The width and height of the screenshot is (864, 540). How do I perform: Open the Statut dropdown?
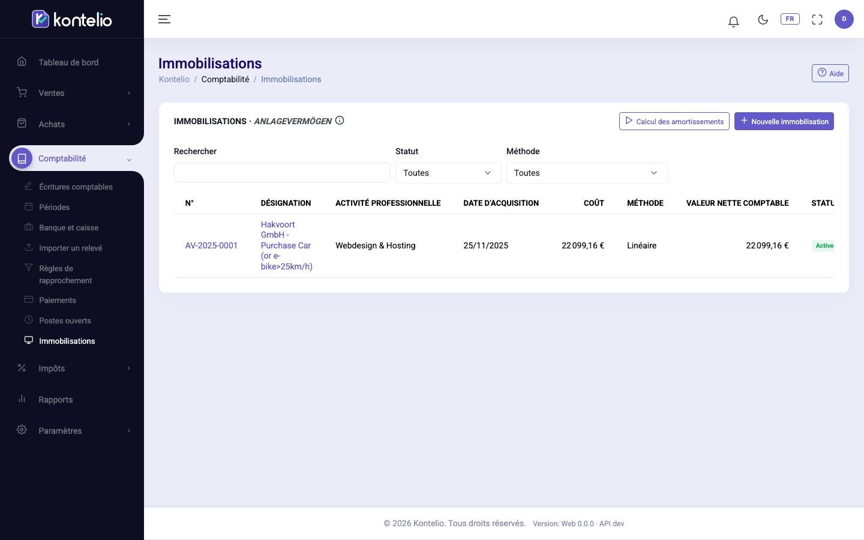[448, 173]
